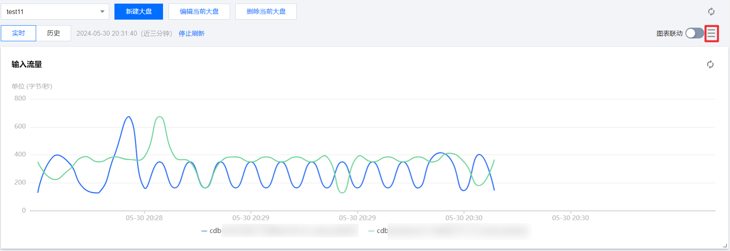Viewport: 730px width, 251px height.
Task: Click the first 05-30 20:28 axis label
Action: tap(144, 218)
